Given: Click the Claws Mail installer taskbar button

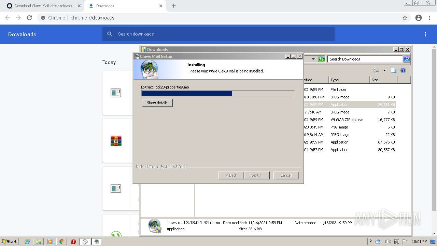Looking at the screenshot, I should (97, 242).
